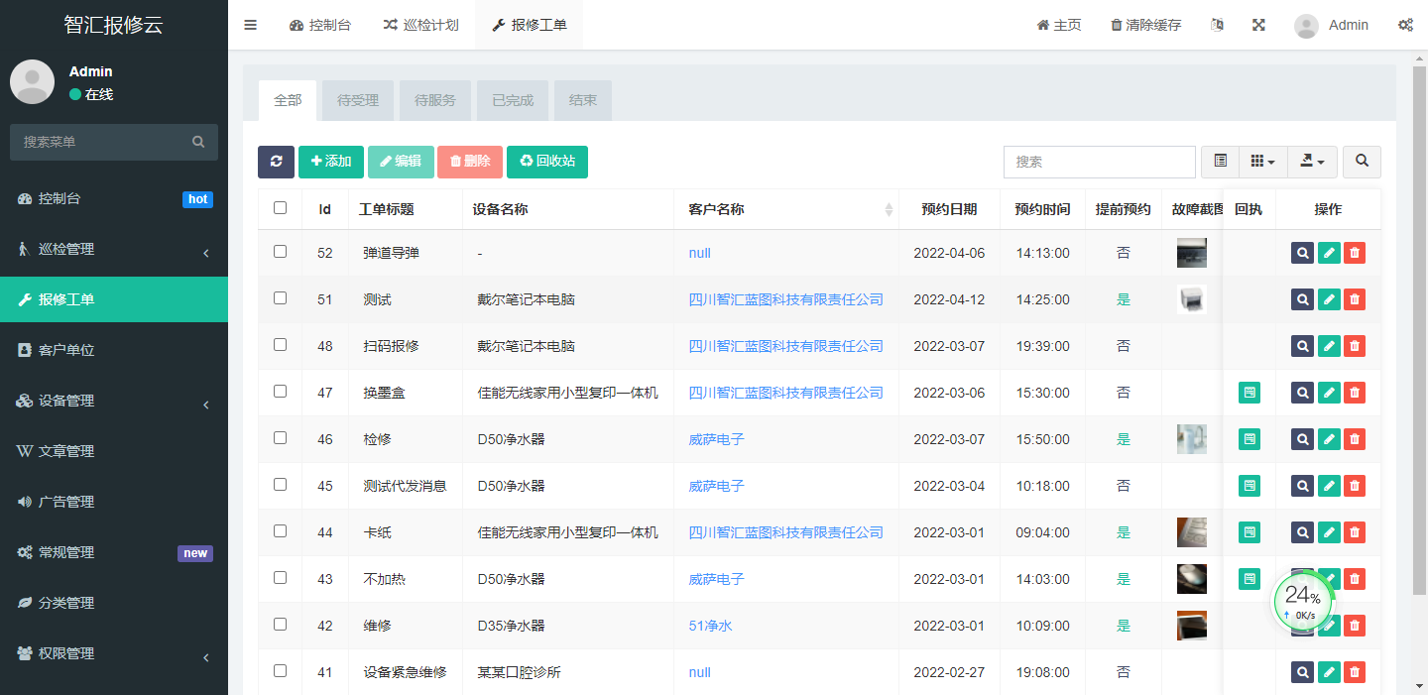1428x695 pixels.
Task: View details of work order 52 with magnifier icon
Action: pos(1302,253)
